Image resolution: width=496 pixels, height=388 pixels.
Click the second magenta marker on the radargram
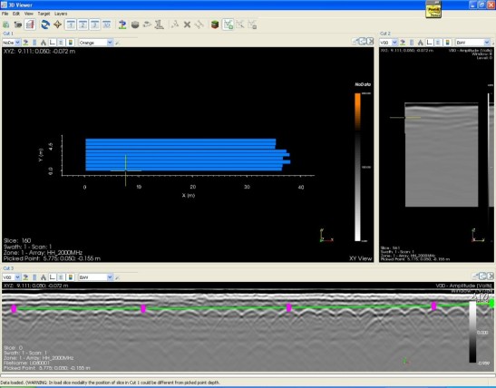[x=143, y=308]
